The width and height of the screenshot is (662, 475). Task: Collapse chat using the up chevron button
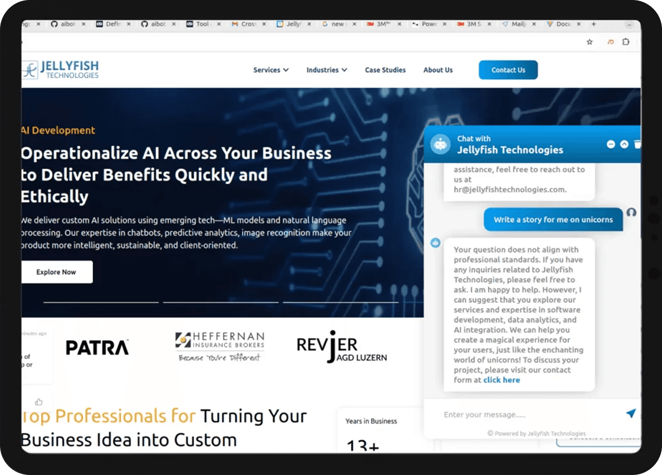[x=624, y=144]
